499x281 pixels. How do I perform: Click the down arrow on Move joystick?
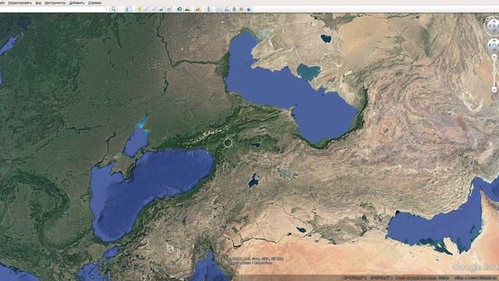pos(494,50)
